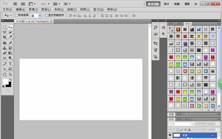Open the 图层(L) menu
Screen dimensions: 222x139
46,10
